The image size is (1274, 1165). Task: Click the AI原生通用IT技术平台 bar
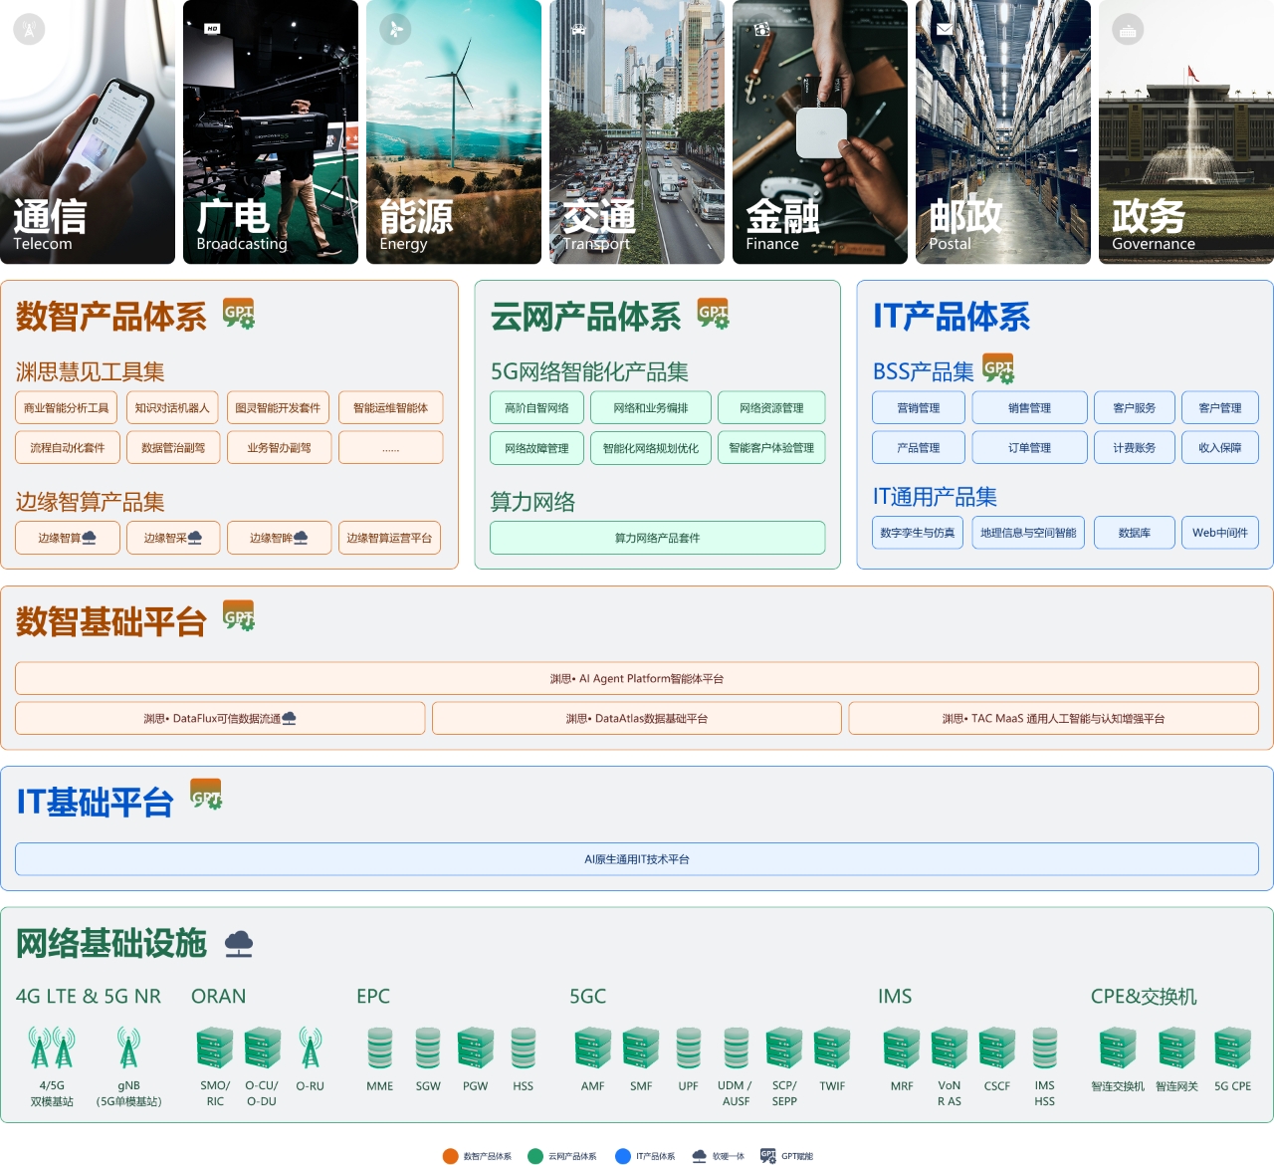click(x=637, y=859)
